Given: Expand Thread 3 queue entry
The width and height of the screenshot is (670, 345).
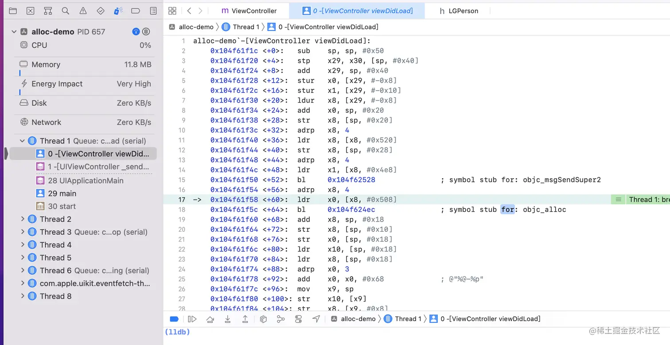Looking at the screenshot, I should click(23, 232).
